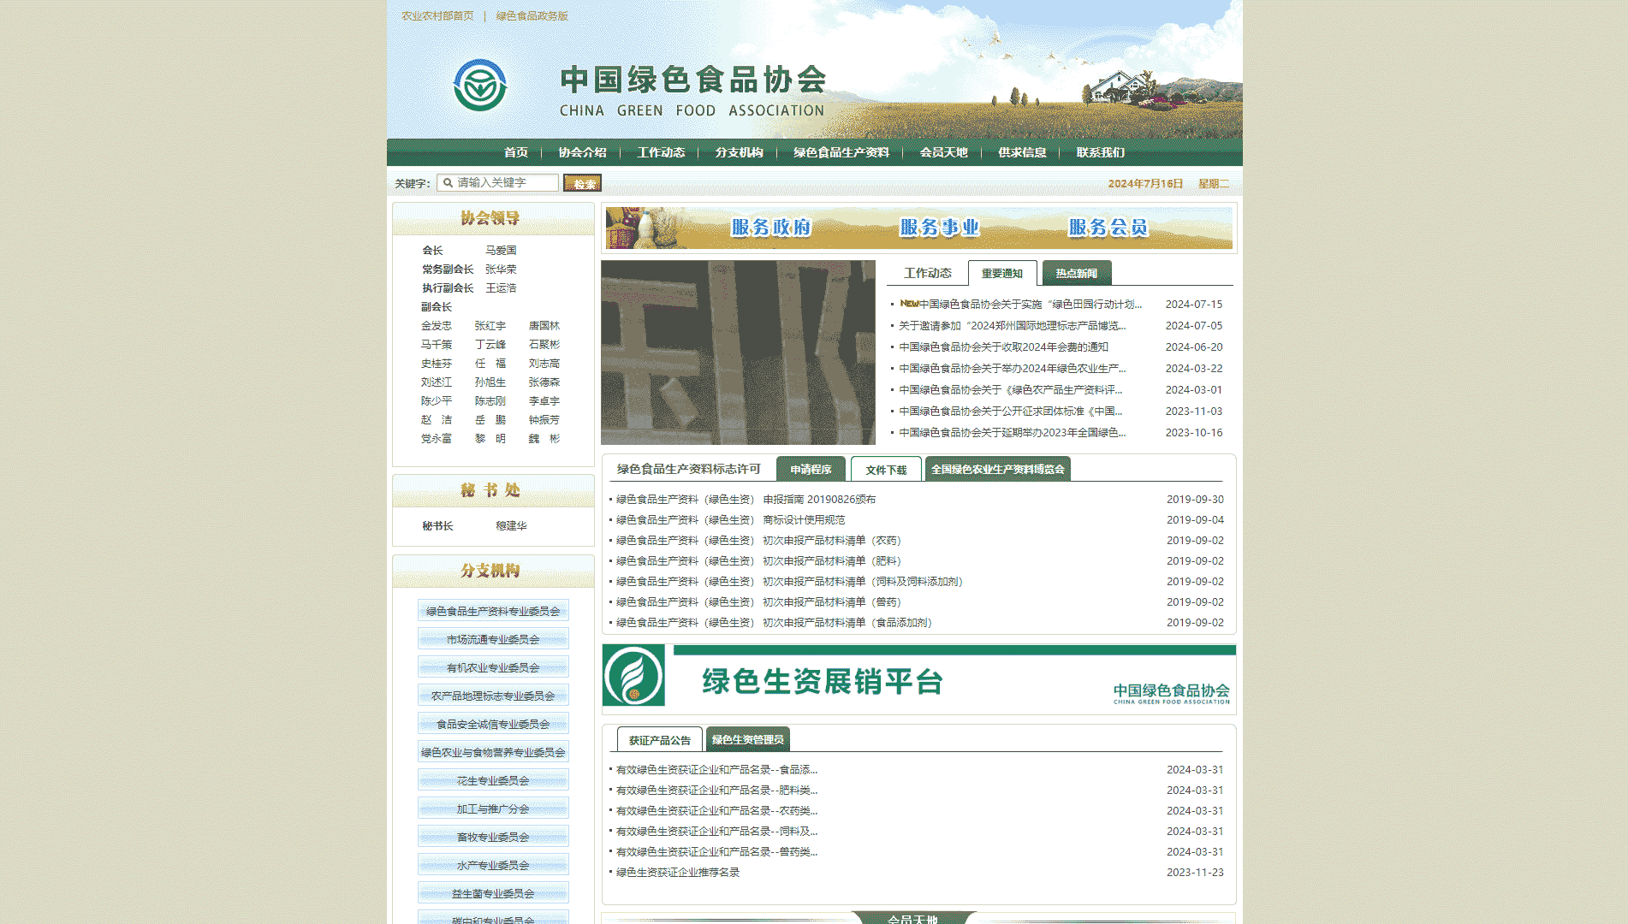This screenshot has width=1628, height=924.
Task: Switch to the 绿色生资管理员 tab
Action: [x=748, y=739]
